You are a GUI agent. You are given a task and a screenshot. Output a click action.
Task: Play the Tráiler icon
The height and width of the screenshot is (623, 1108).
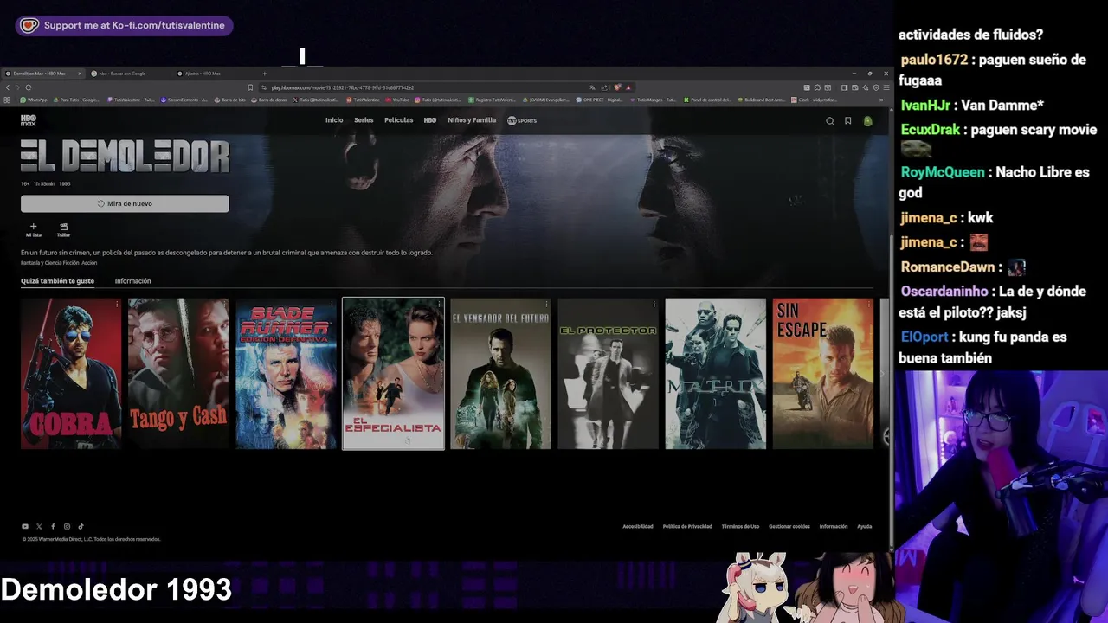[x=63, y=227]
